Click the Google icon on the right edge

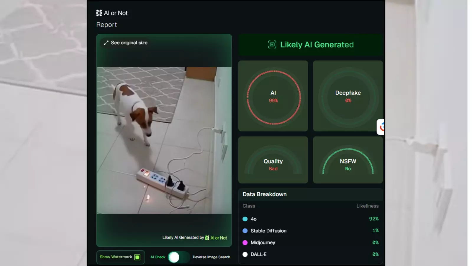[x=381, y=127]
